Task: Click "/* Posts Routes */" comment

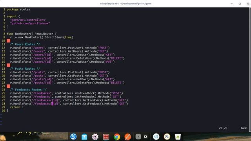Action: (25, 69)
